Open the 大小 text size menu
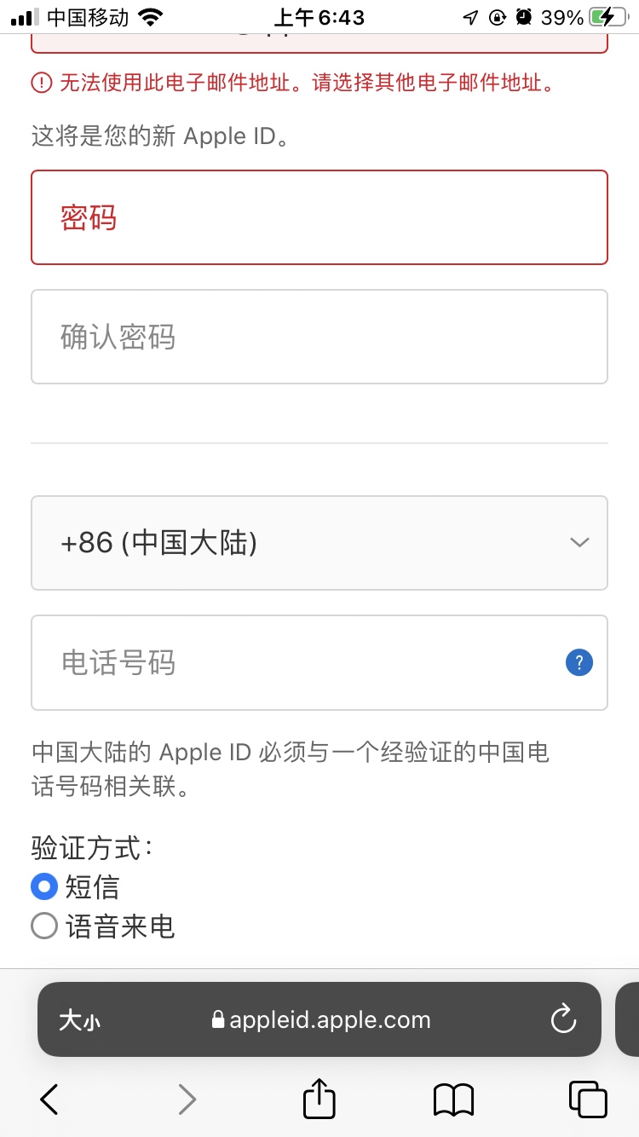639x1137 pixels. pos(79,1020)
